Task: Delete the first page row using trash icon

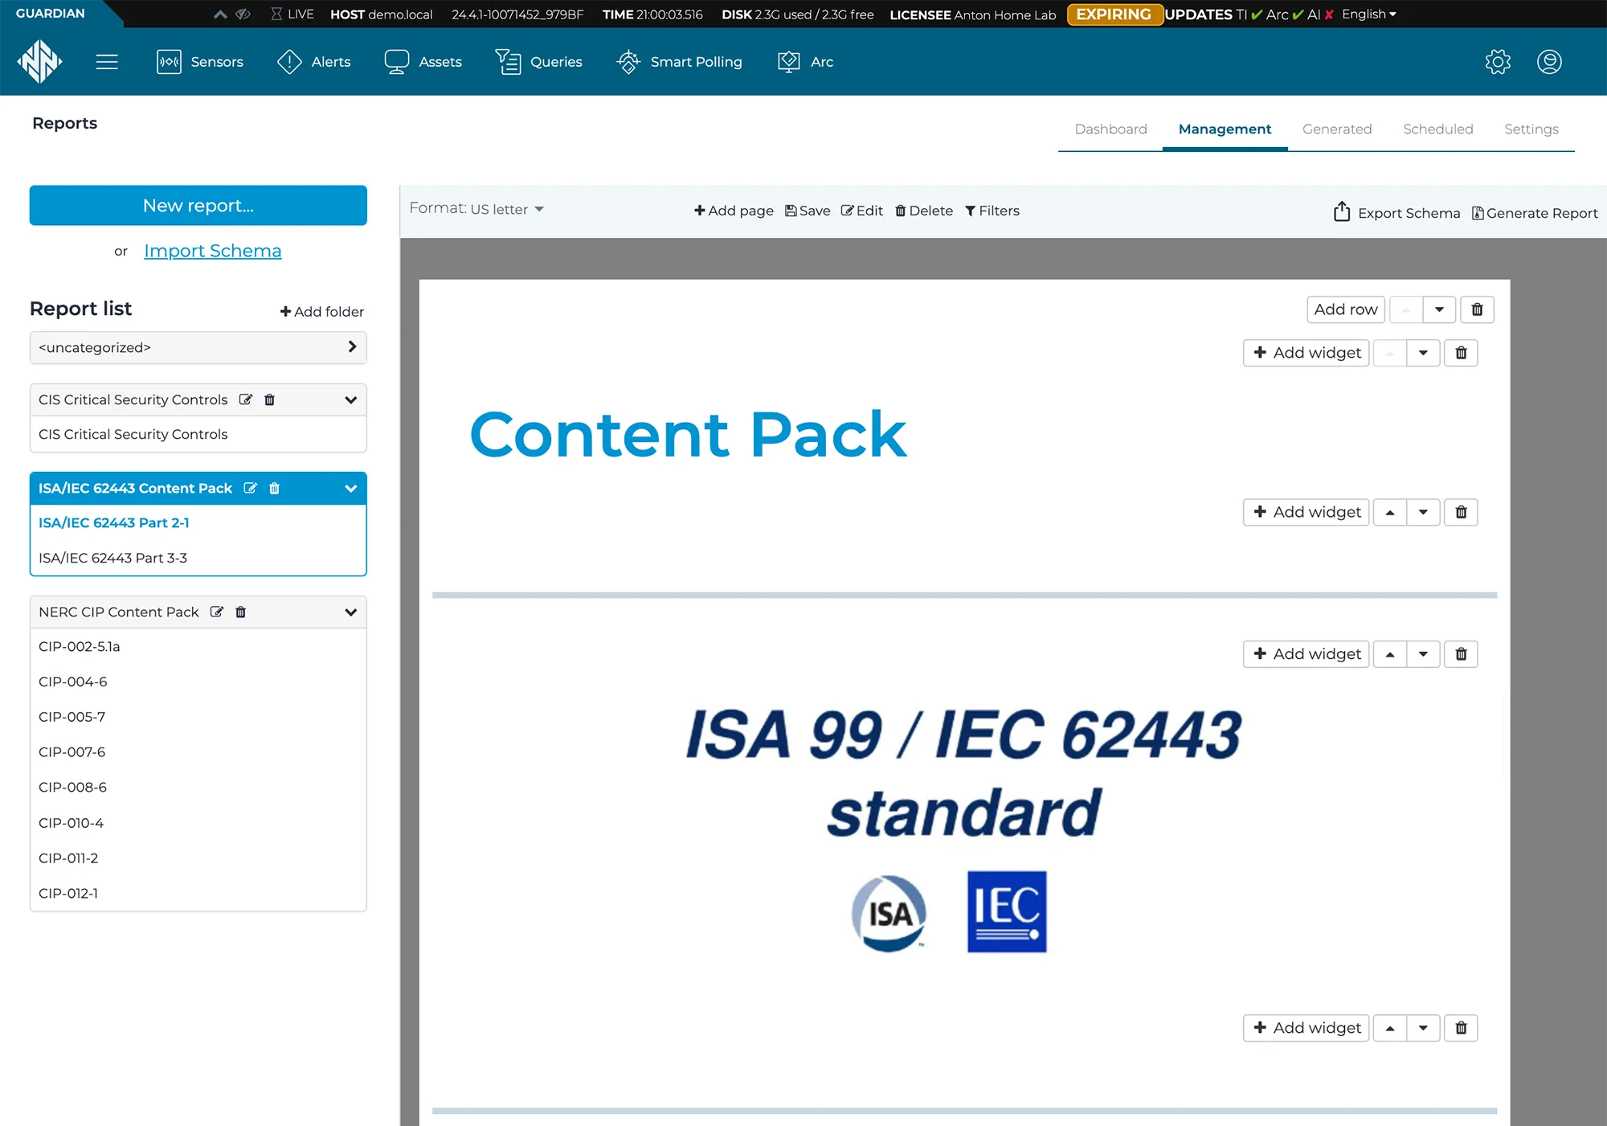Action: pos(1477,309)
